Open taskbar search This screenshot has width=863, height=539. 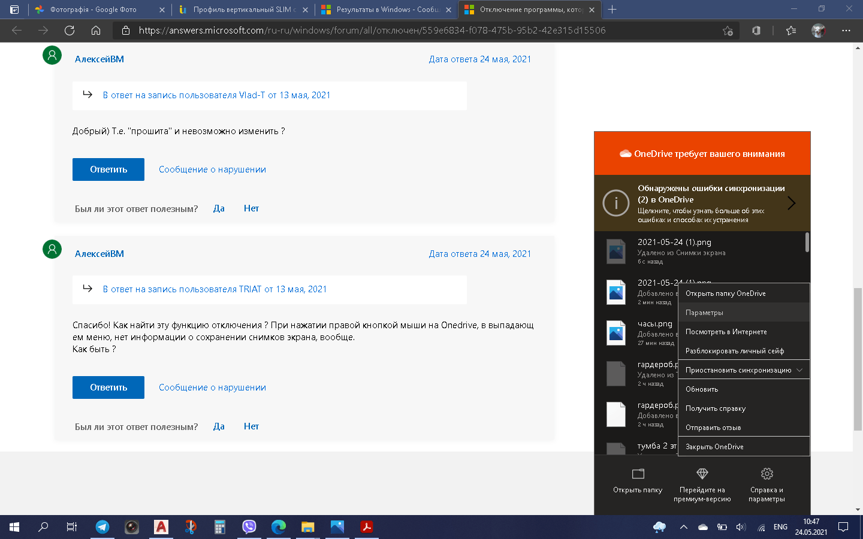(43, 527)
